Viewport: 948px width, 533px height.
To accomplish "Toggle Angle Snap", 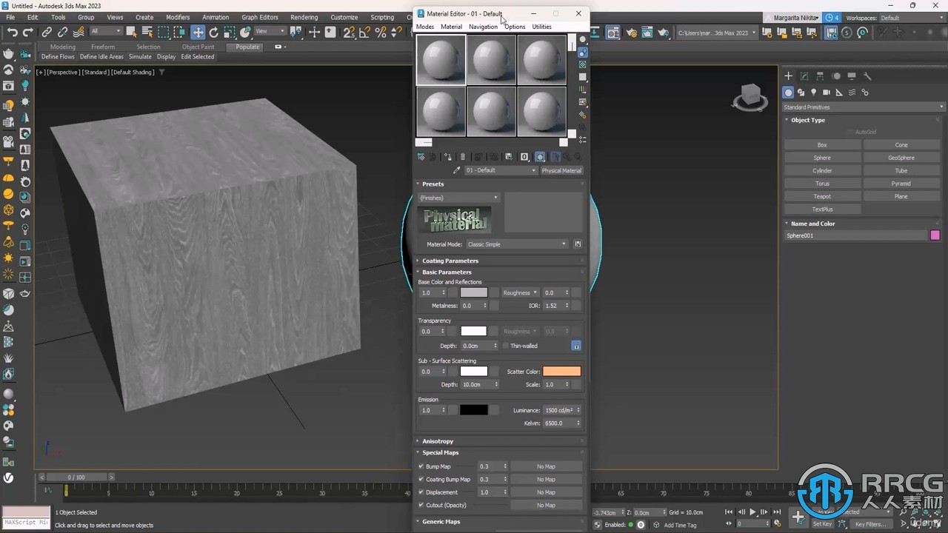I will [365, 32].
